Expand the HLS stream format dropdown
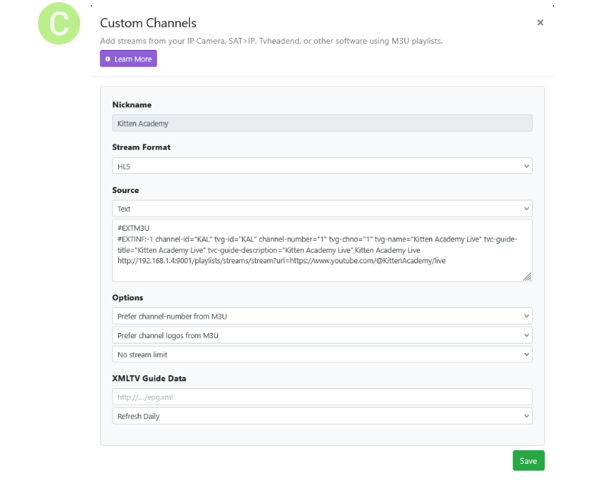The width and height of the screenshot is (610, 482). coord(322,166)
